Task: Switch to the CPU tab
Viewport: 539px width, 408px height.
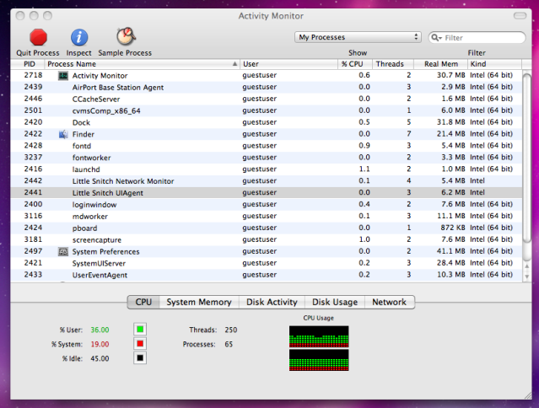Action: click(x=143, y=303)
